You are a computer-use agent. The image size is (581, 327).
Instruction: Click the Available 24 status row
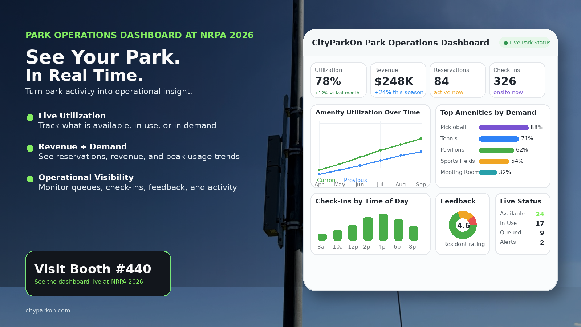[x=522, y=214]
